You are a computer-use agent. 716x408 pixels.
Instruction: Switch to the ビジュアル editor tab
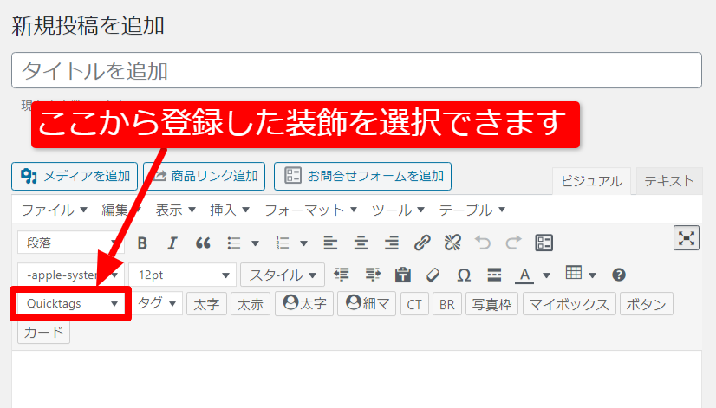[591, 181]
